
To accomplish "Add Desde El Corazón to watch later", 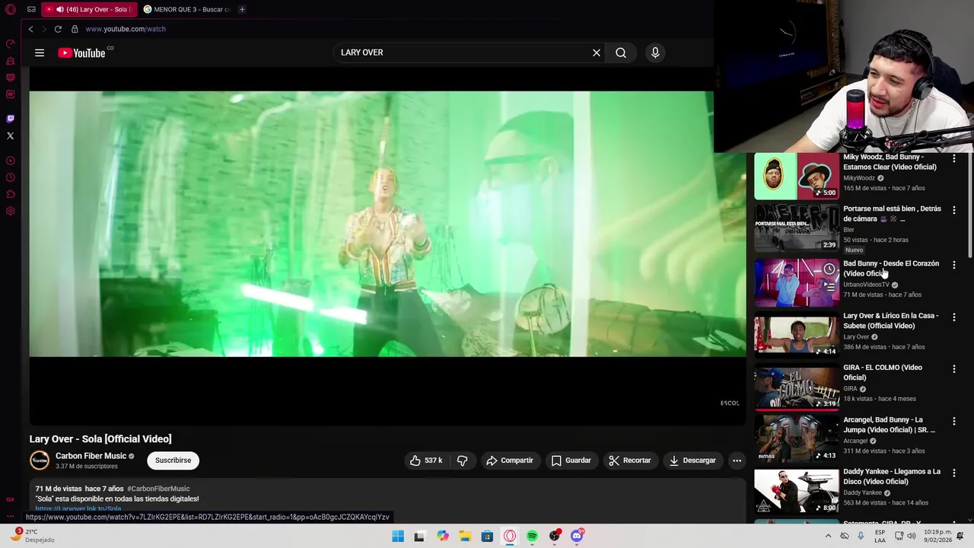I will [829, 269].
